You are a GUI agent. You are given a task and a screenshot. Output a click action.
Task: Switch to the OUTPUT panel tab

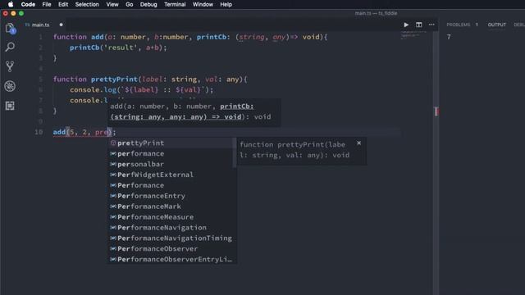coord(497,25)
